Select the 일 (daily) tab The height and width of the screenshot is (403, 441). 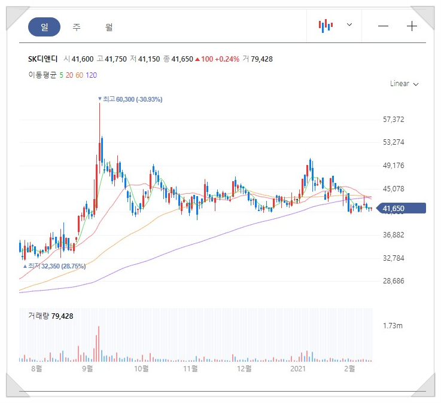[44, 27]
